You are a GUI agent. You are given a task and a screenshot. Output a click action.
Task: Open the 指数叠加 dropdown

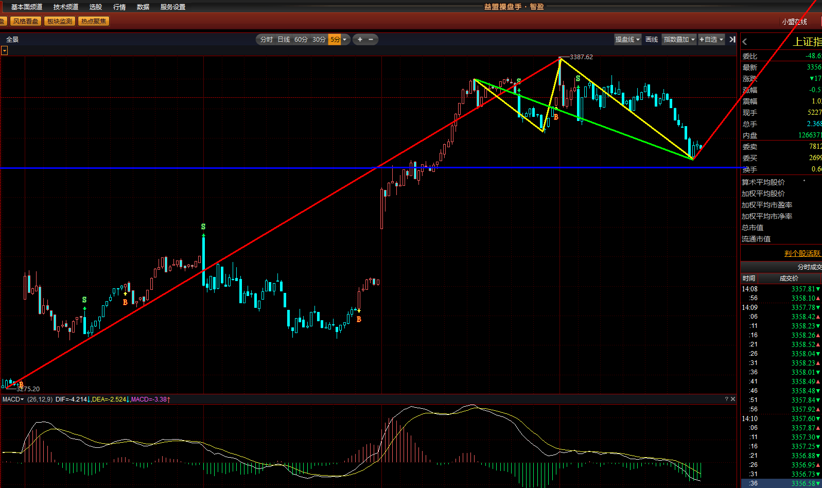679,39
